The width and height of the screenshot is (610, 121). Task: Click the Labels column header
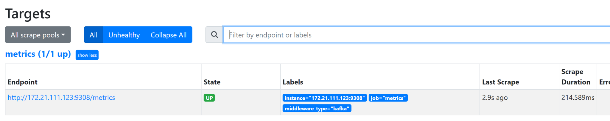tap(293, 82)
